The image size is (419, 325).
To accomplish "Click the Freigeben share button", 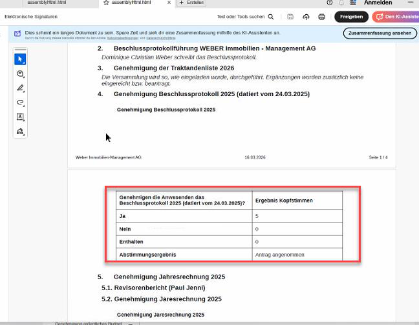I will [x=351, y=17].
